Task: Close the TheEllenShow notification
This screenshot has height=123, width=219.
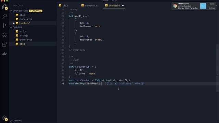Action: 212,4
